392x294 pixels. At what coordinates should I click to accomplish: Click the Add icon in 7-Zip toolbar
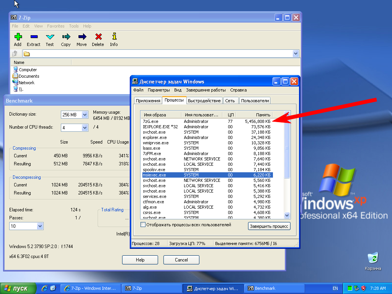click(18, 37)
